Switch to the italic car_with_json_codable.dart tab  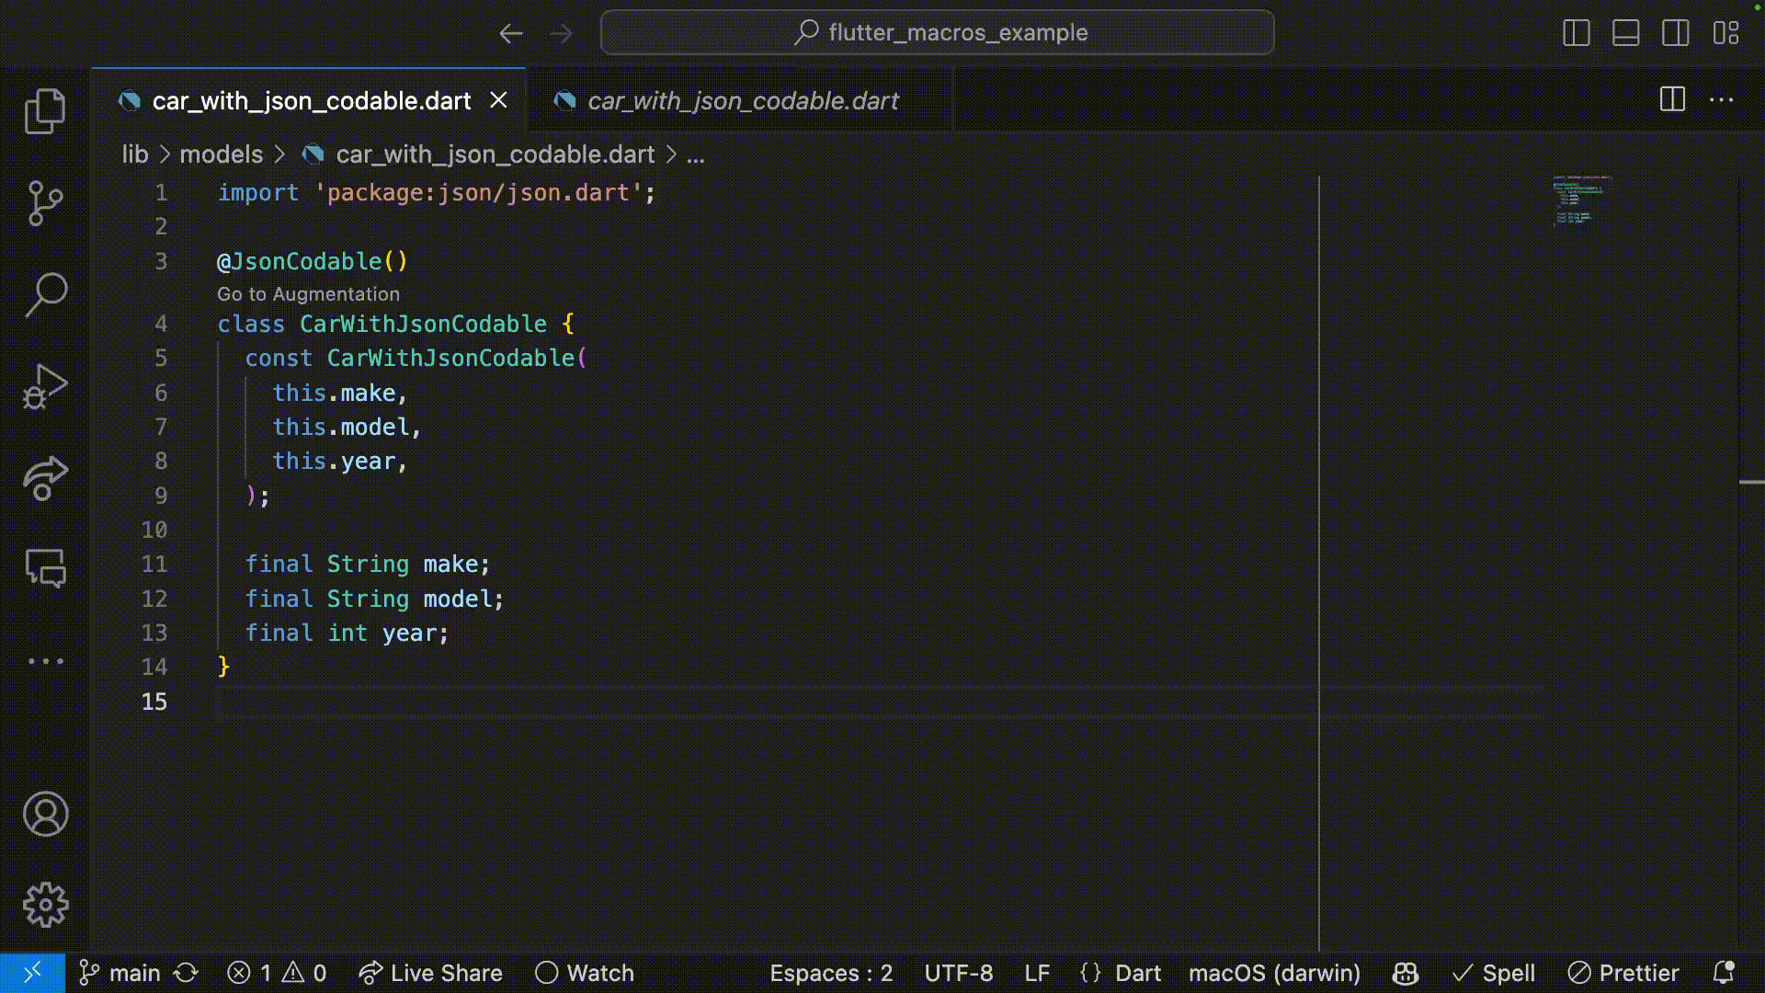pos(742,101)
